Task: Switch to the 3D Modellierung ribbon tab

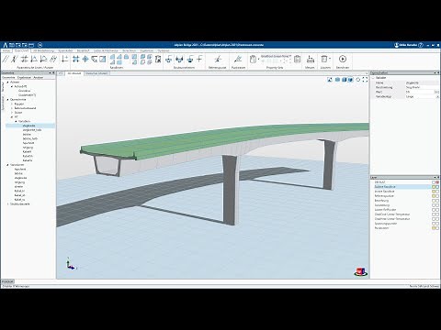Action: coord(44,50)
